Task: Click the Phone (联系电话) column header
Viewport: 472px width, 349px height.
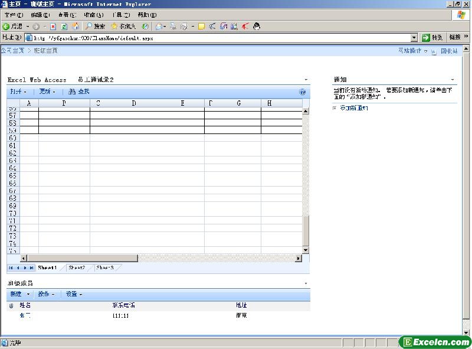Action: click(124, 305)
